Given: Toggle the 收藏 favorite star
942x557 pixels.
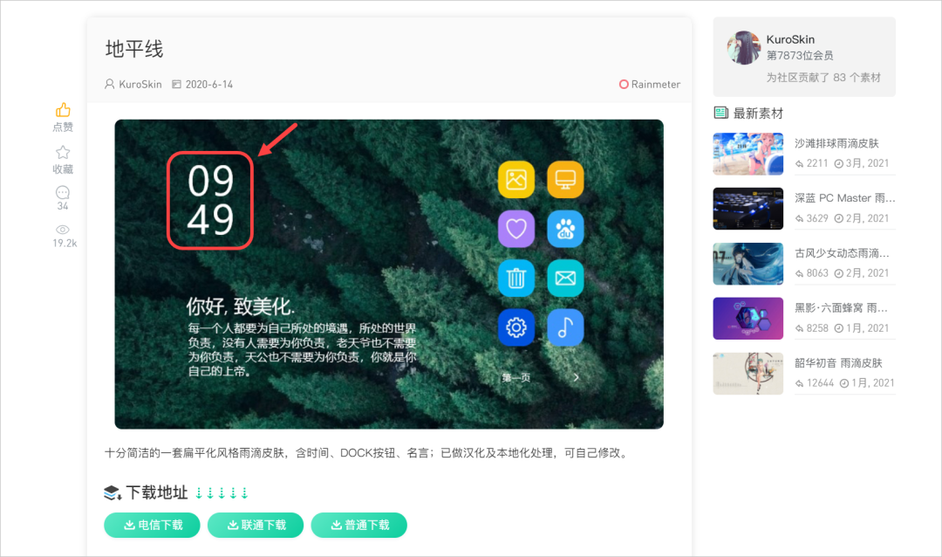Looking at the screenshot, I should [62, 151].
